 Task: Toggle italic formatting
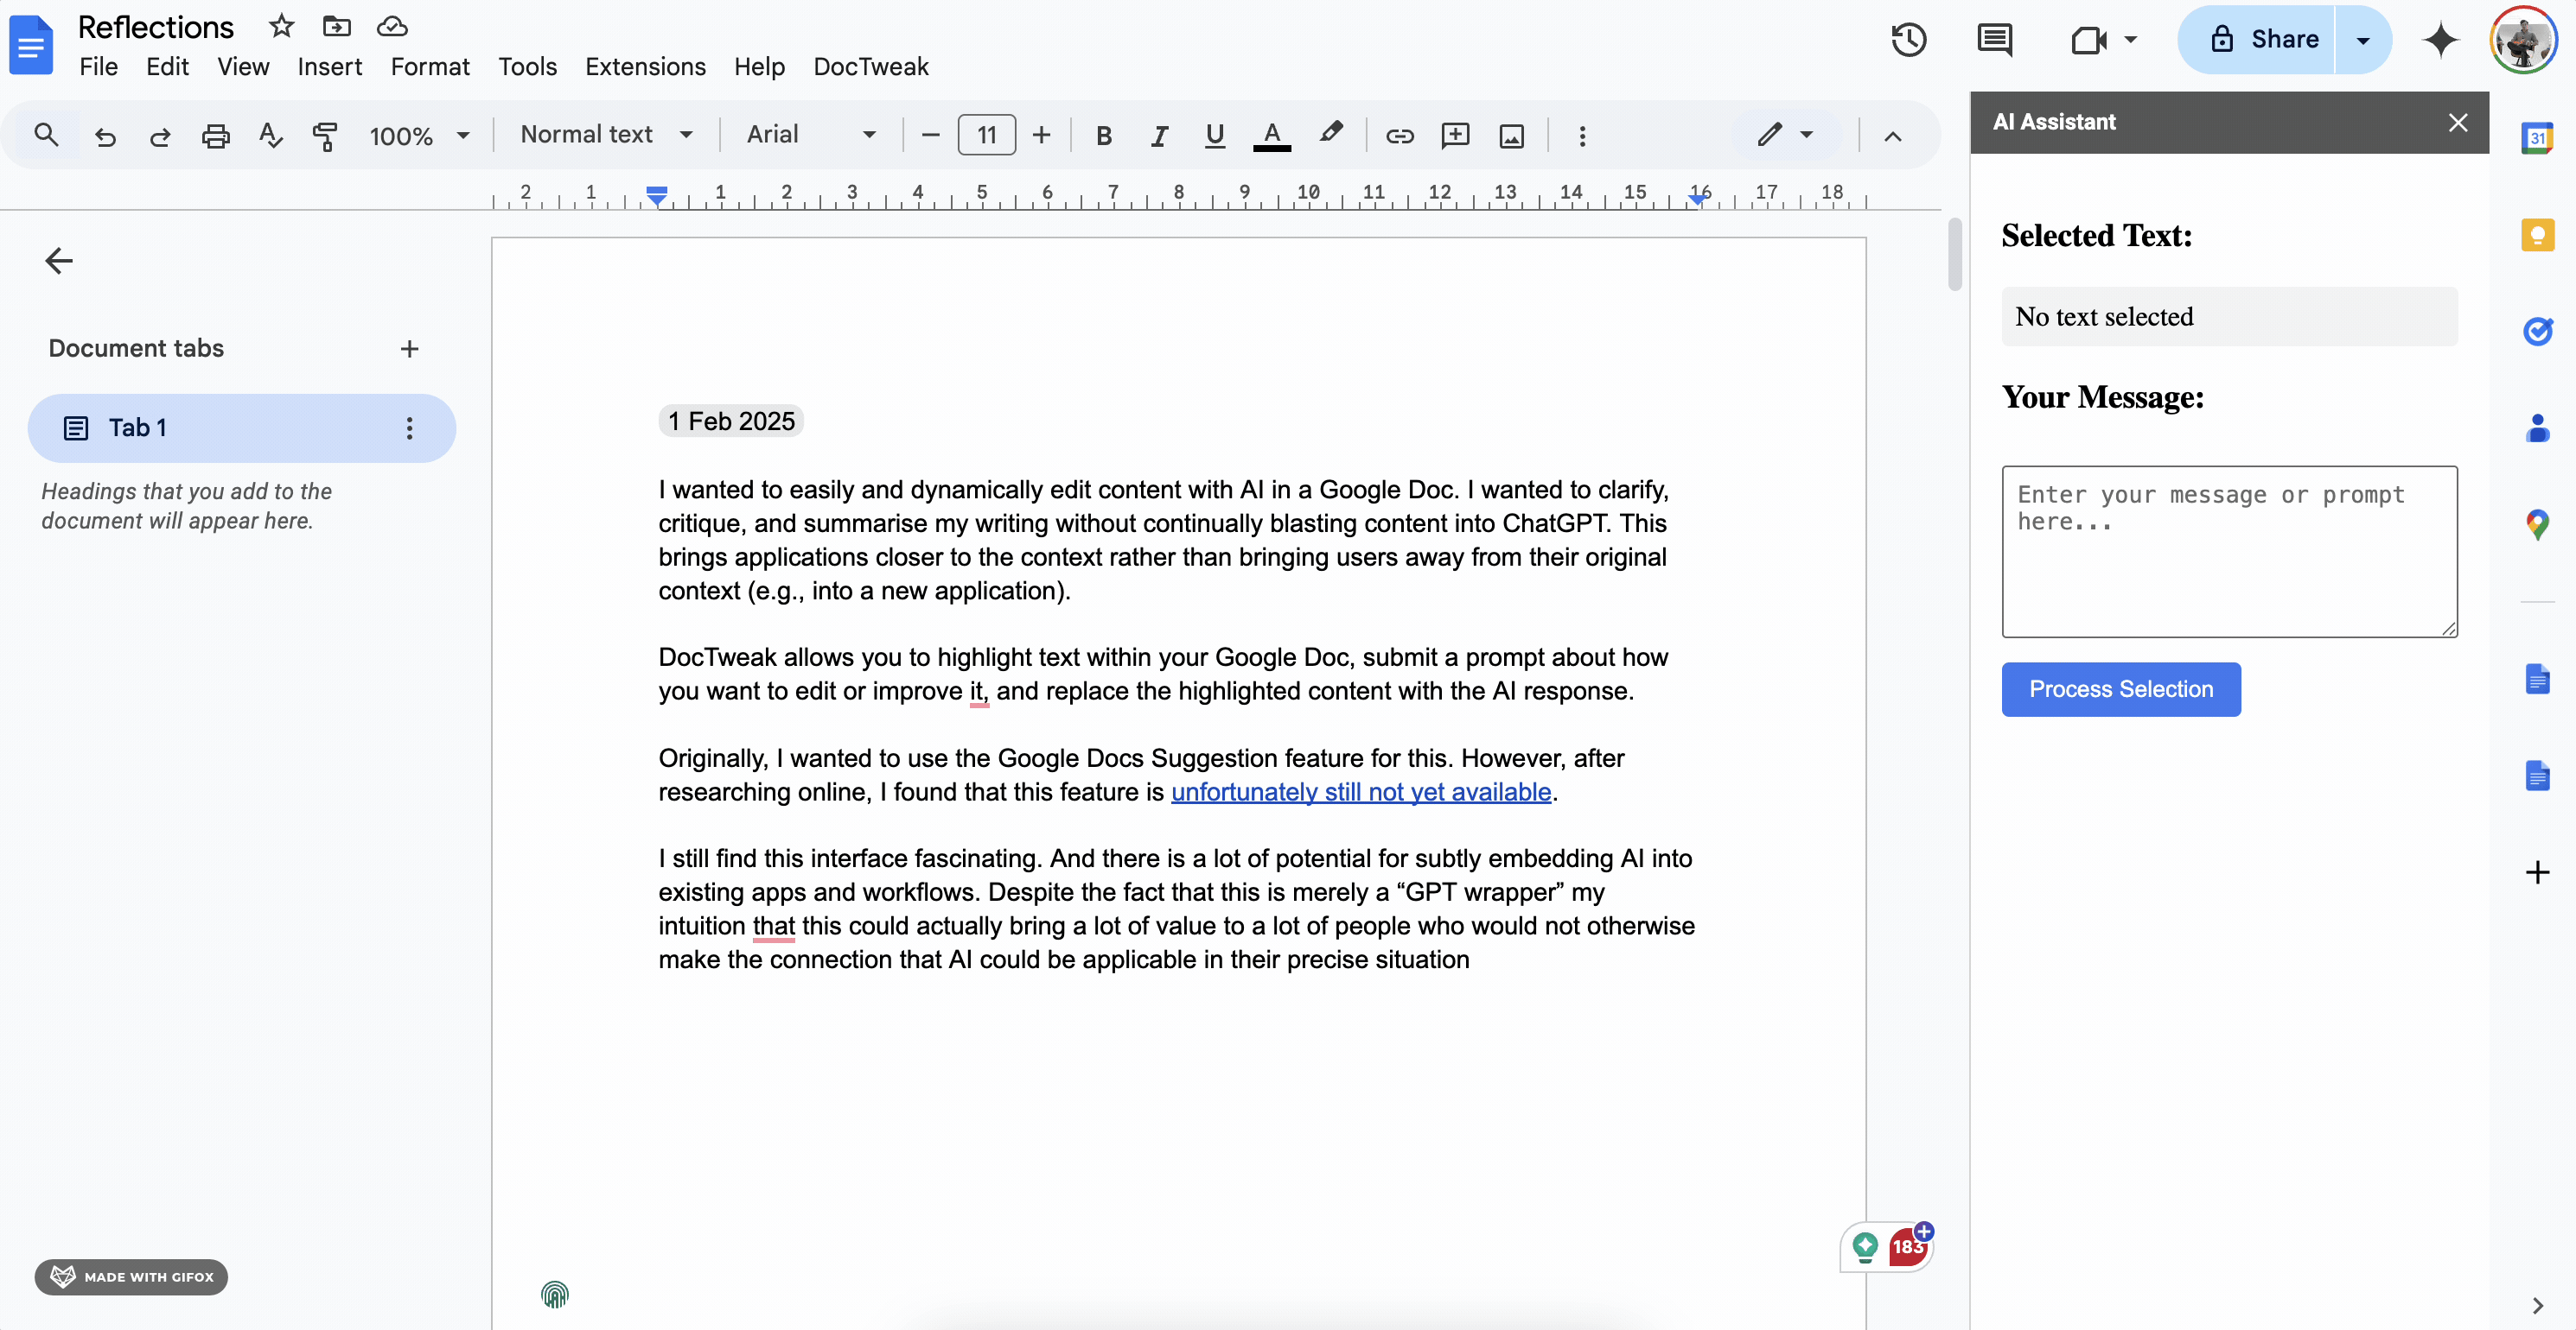1159,136
